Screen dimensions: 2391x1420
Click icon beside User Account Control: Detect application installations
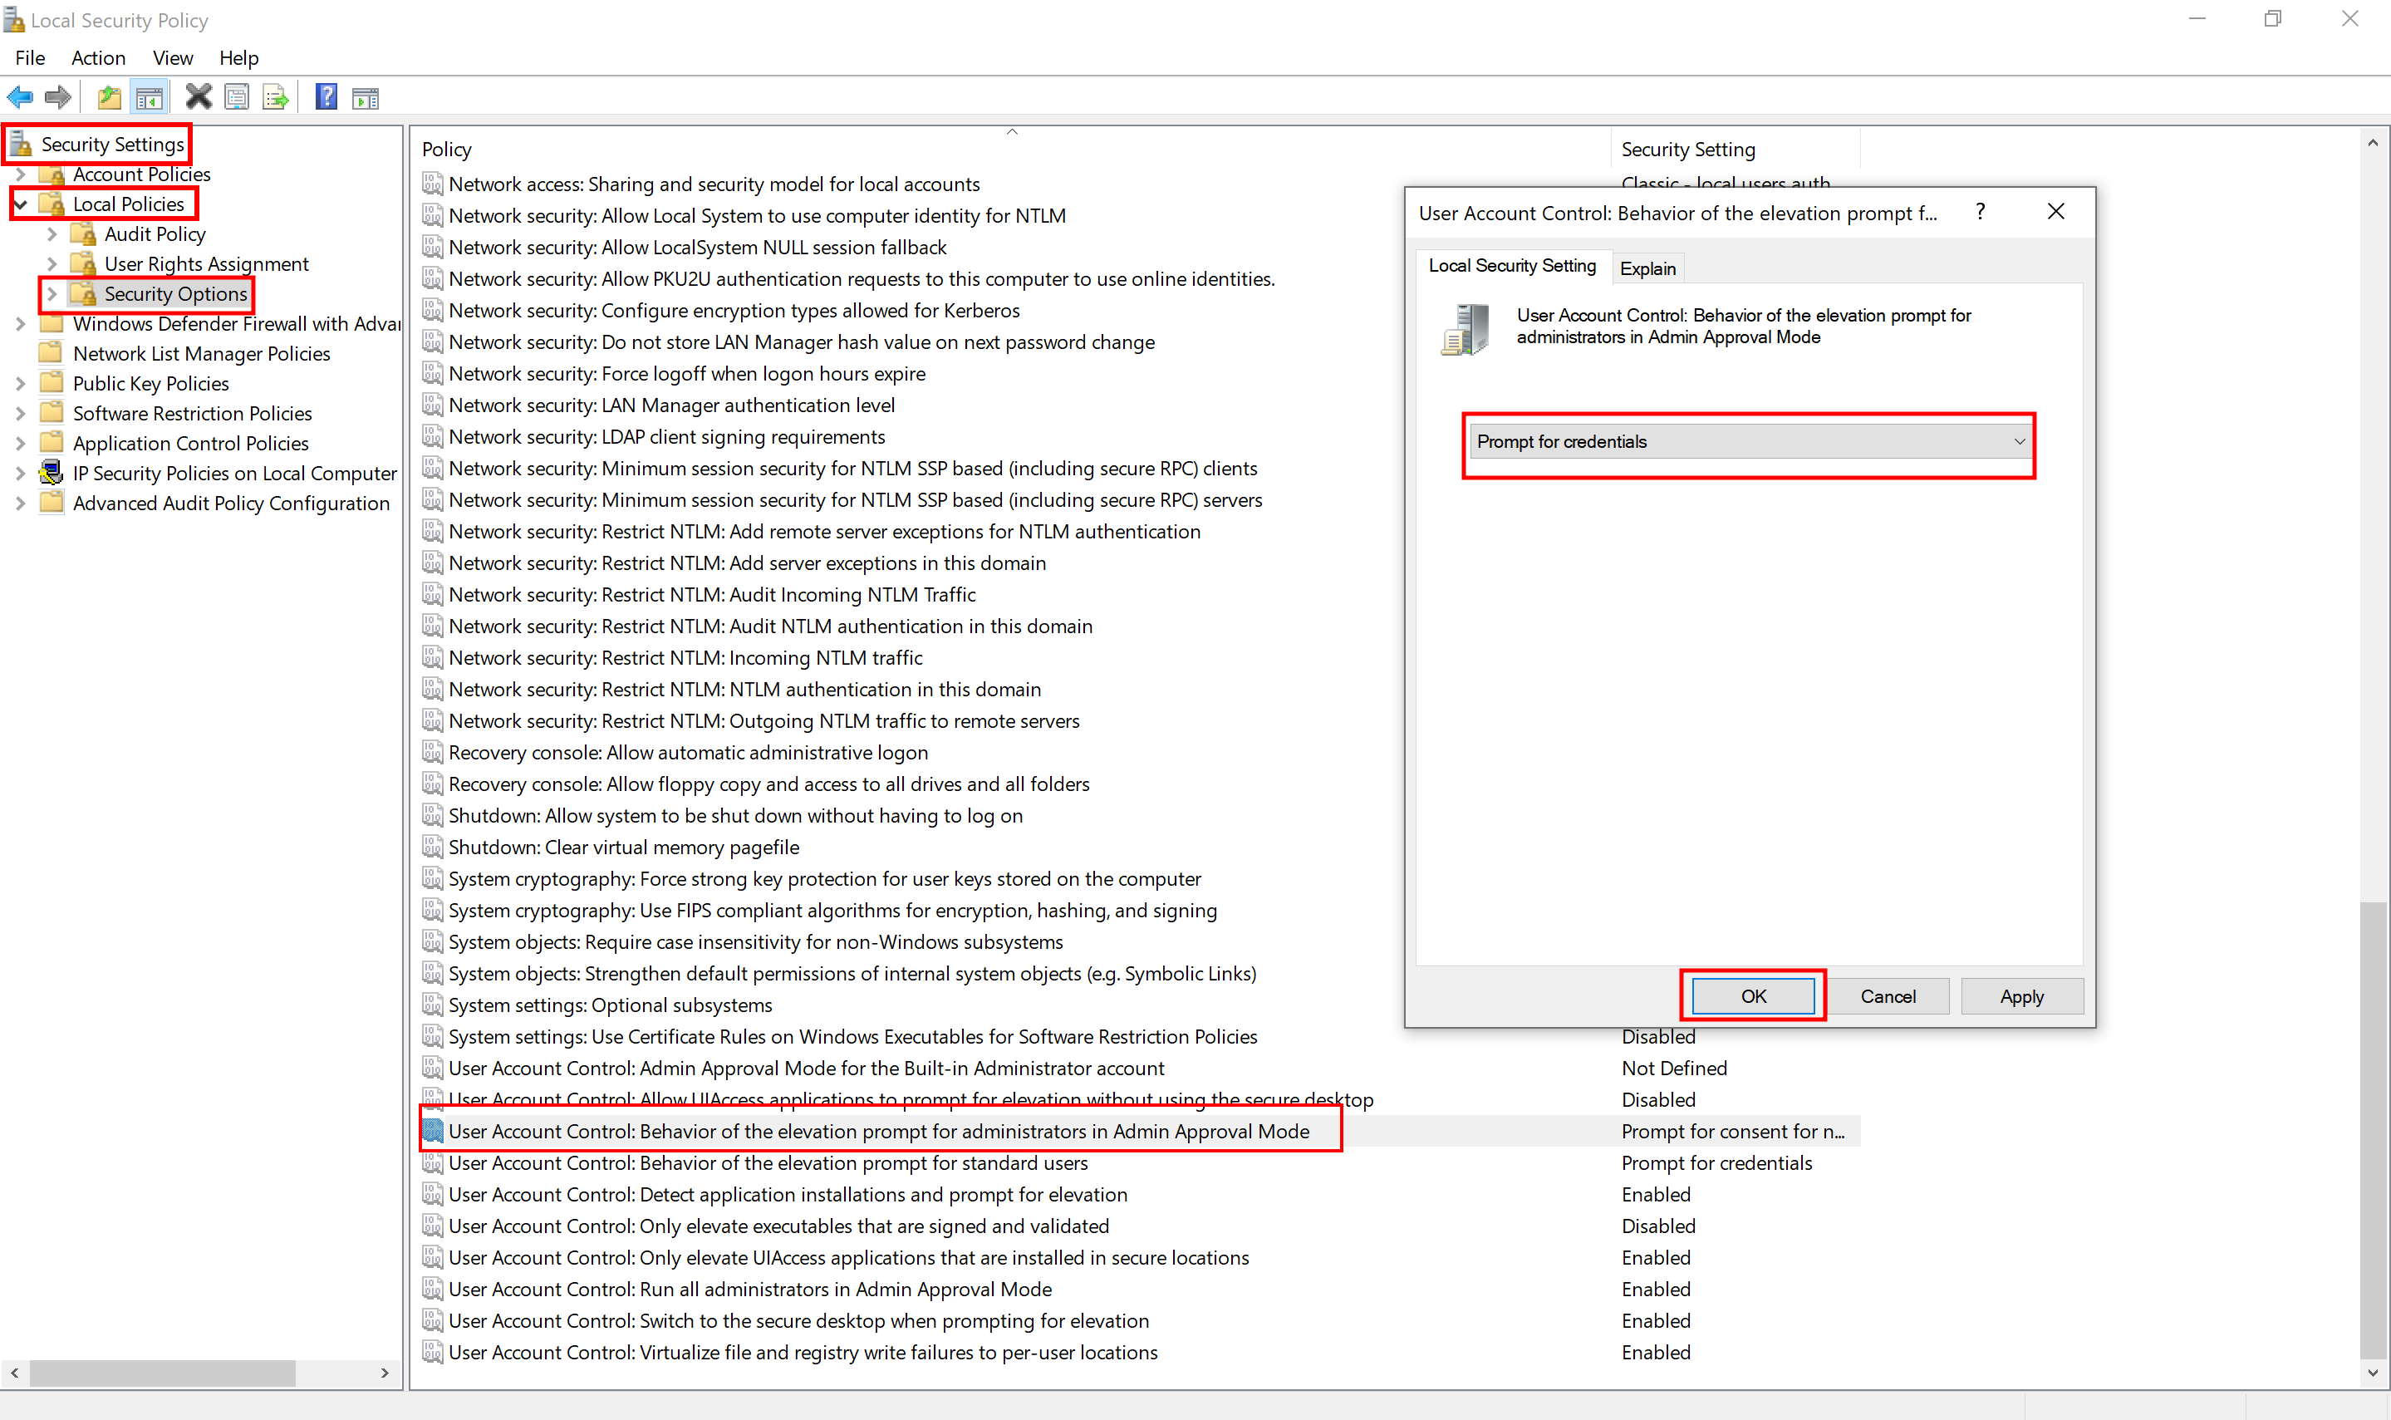click(x=433, y=1194)
